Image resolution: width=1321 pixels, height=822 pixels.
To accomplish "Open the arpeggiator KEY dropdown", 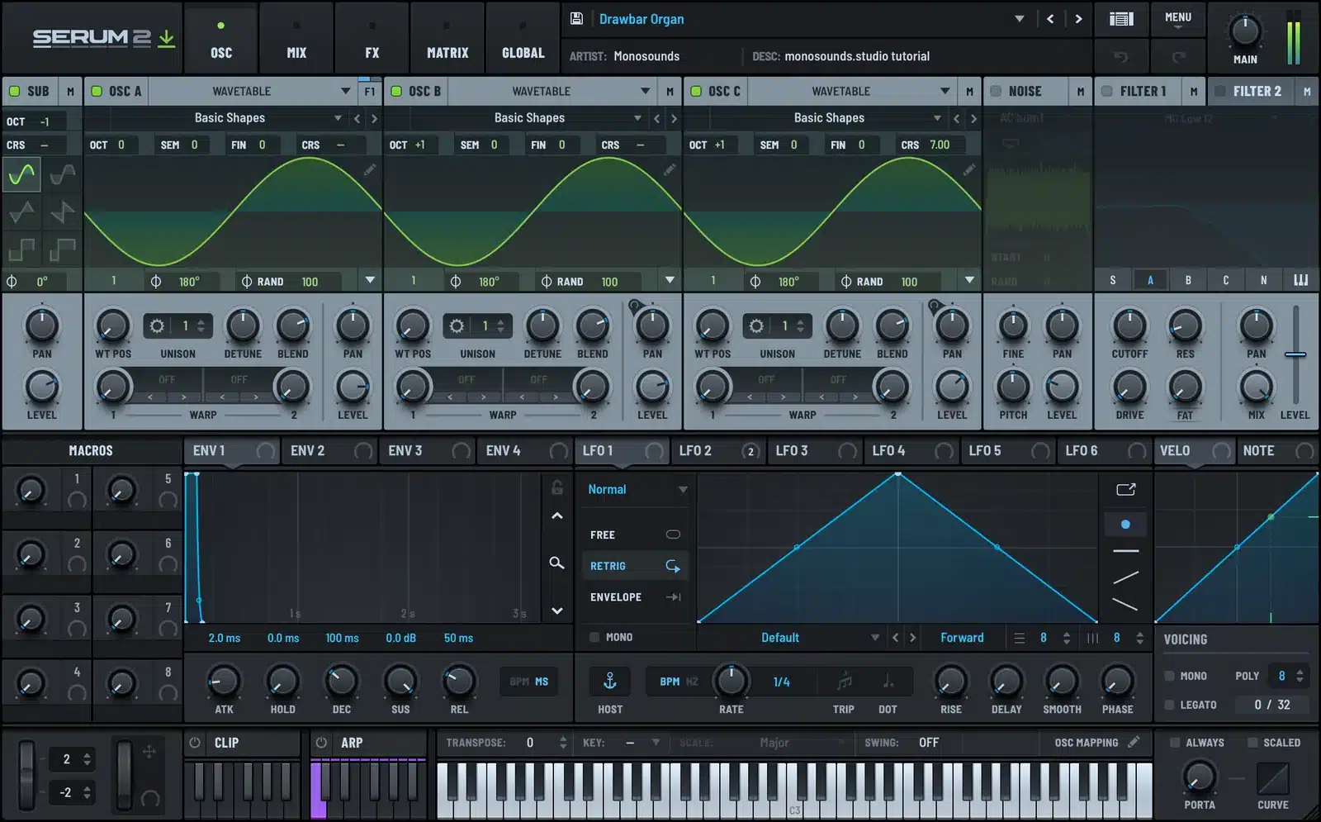I will pos(656,743).
